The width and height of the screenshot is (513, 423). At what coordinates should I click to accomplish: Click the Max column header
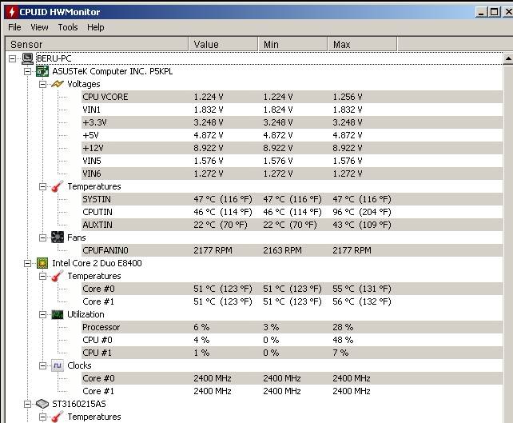click(x=362, y=44)
